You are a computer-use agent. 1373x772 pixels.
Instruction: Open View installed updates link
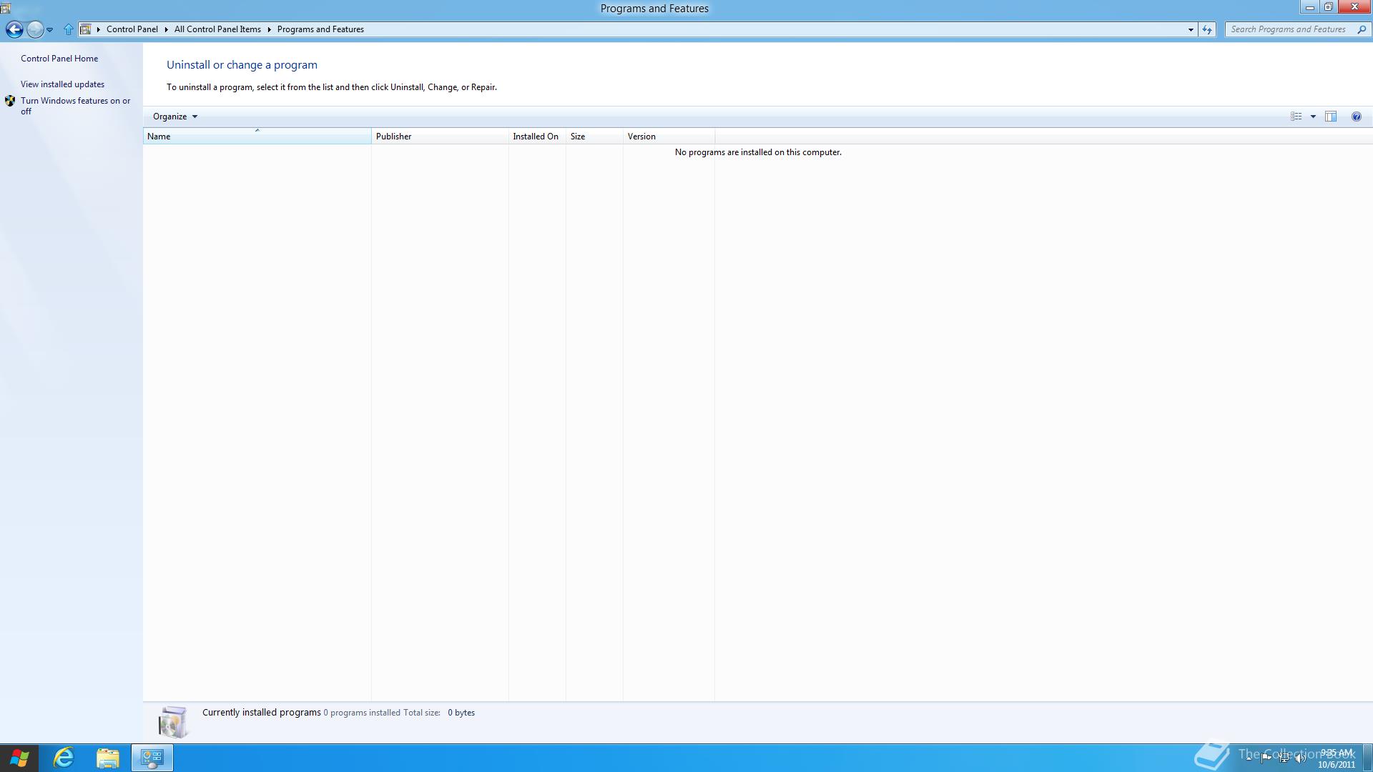point(62,84)
